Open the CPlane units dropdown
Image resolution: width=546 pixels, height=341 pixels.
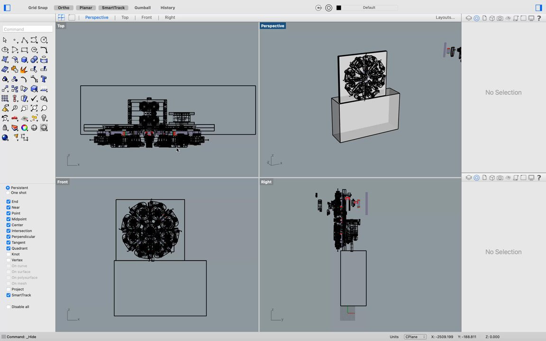pyautogui.click(x=415, y=337)
